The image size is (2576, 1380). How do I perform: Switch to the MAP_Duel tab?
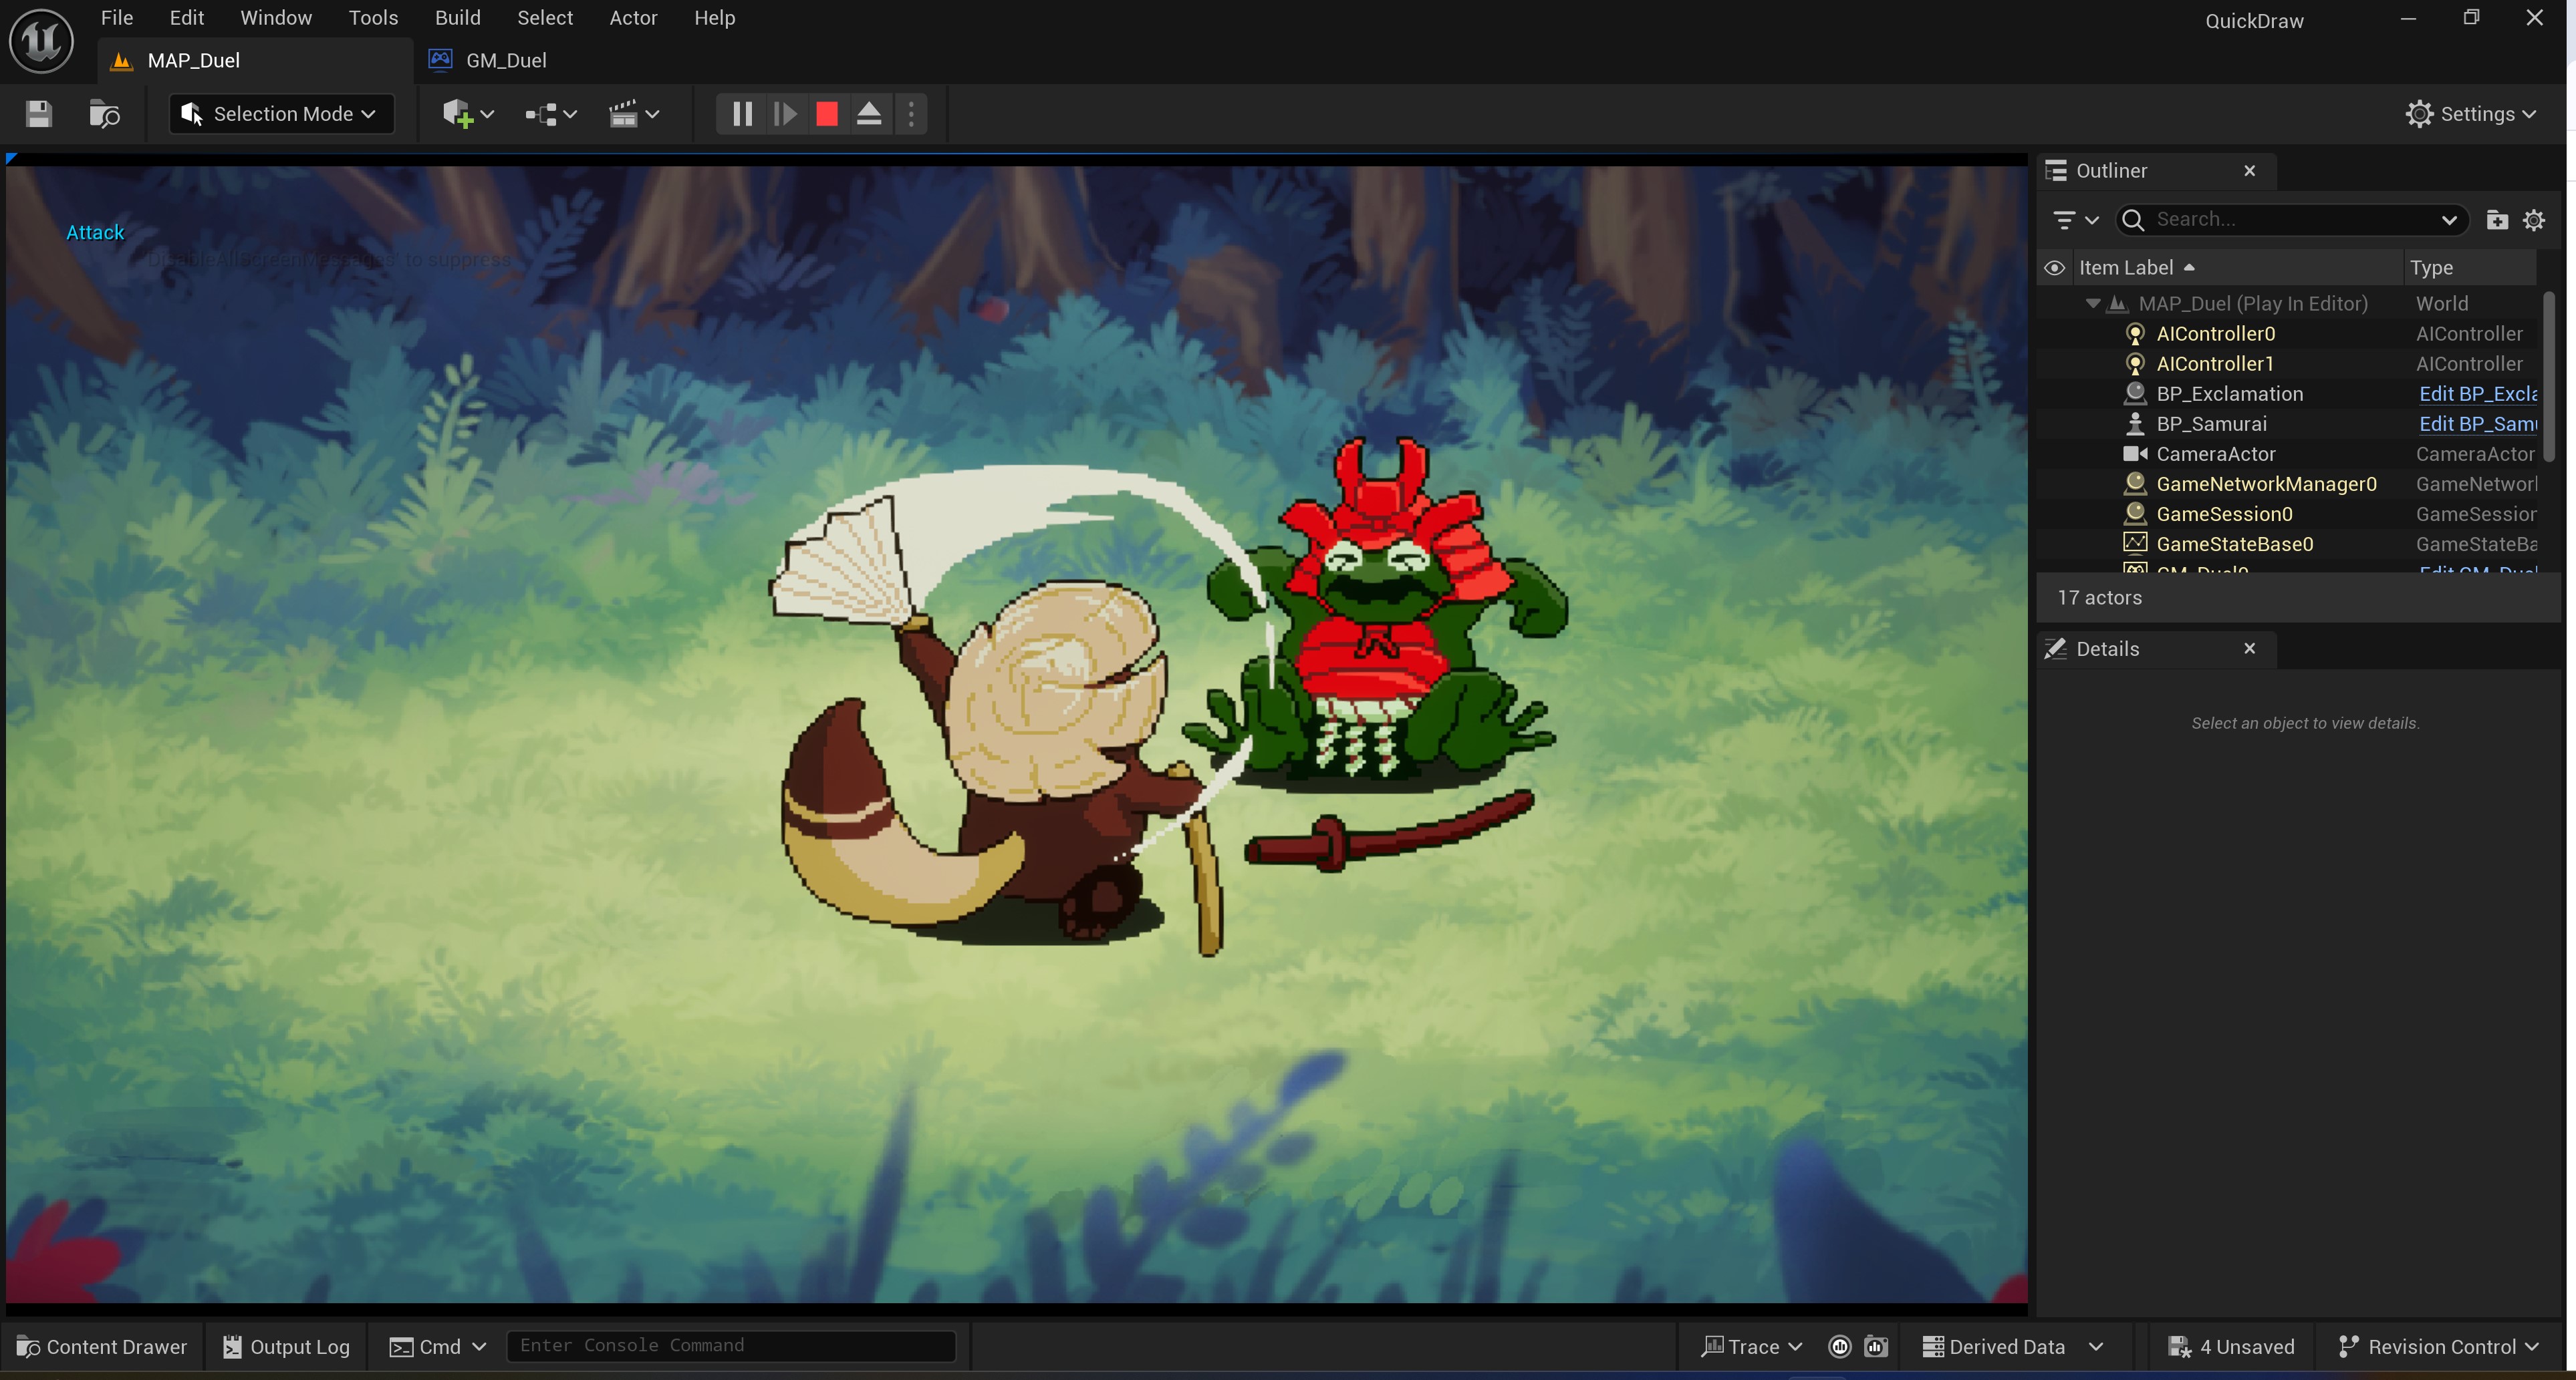click(x=256, y=61)
